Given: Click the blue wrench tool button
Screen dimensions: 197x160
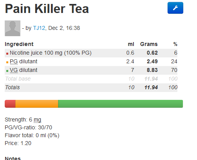Looking at the screenshot, I should coord(175,8).
